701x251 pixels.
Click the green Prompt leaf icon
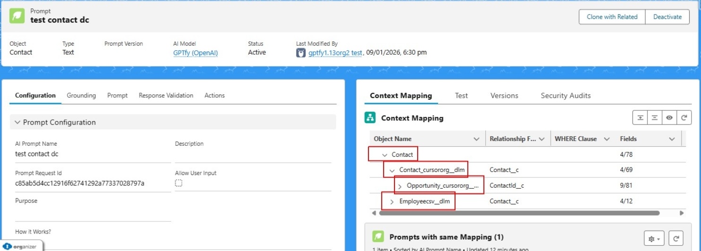pos(17,16)
